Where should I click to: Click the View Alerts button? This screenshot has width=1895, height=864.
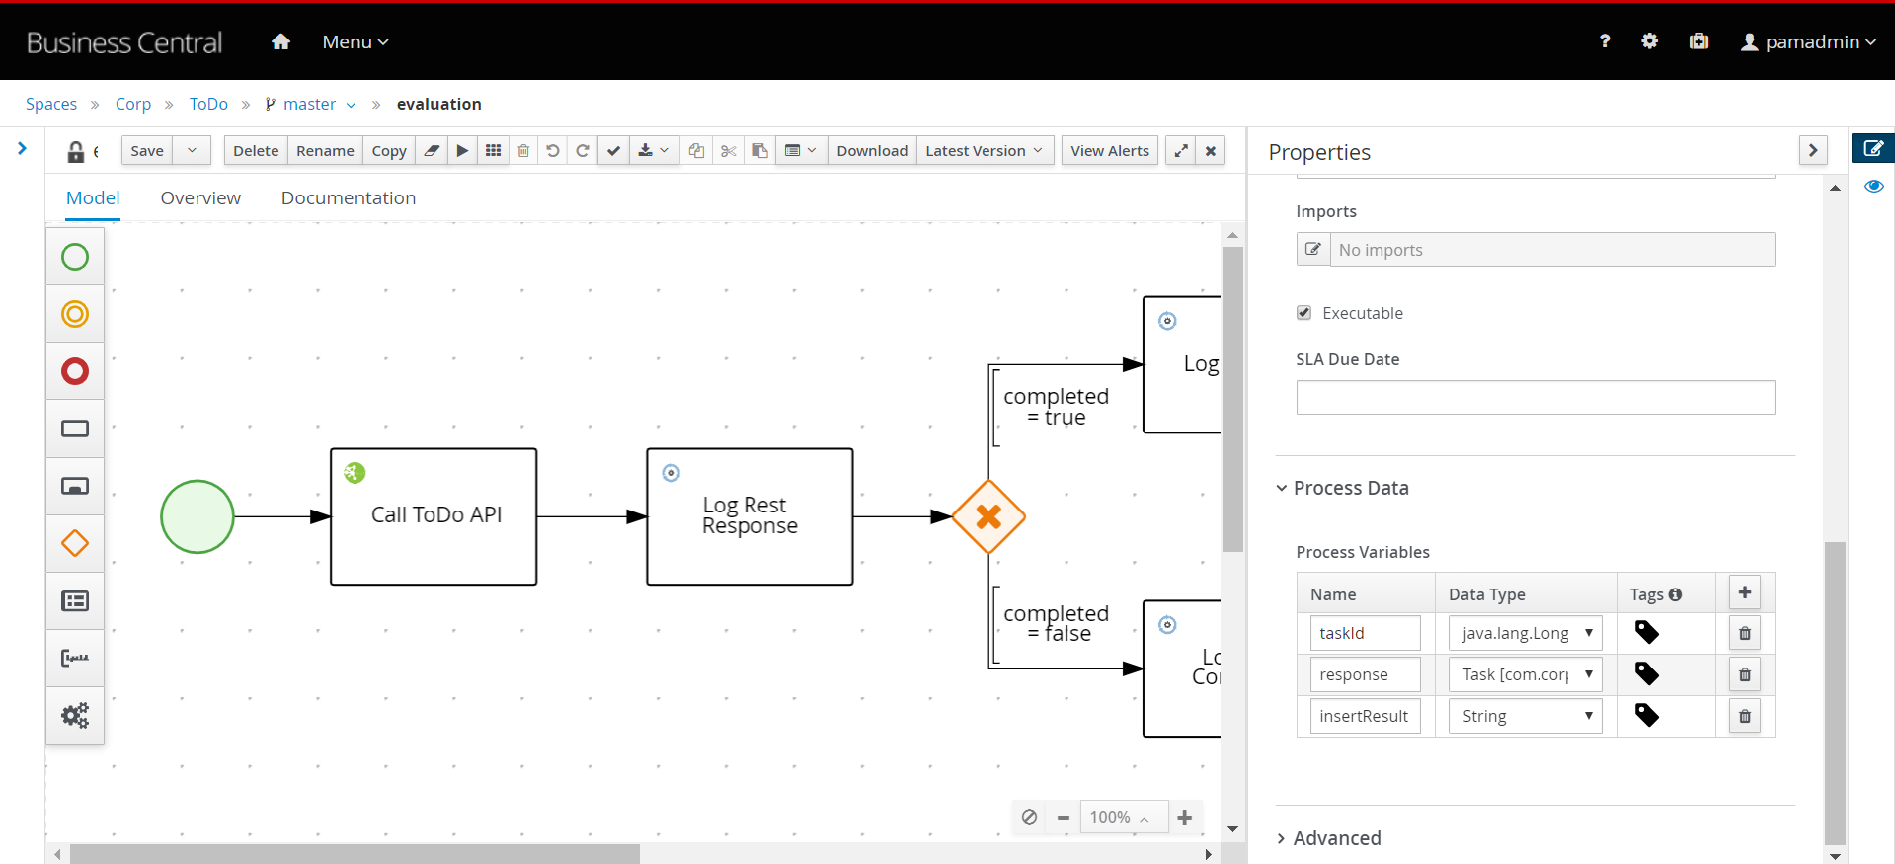[1110, 151]
